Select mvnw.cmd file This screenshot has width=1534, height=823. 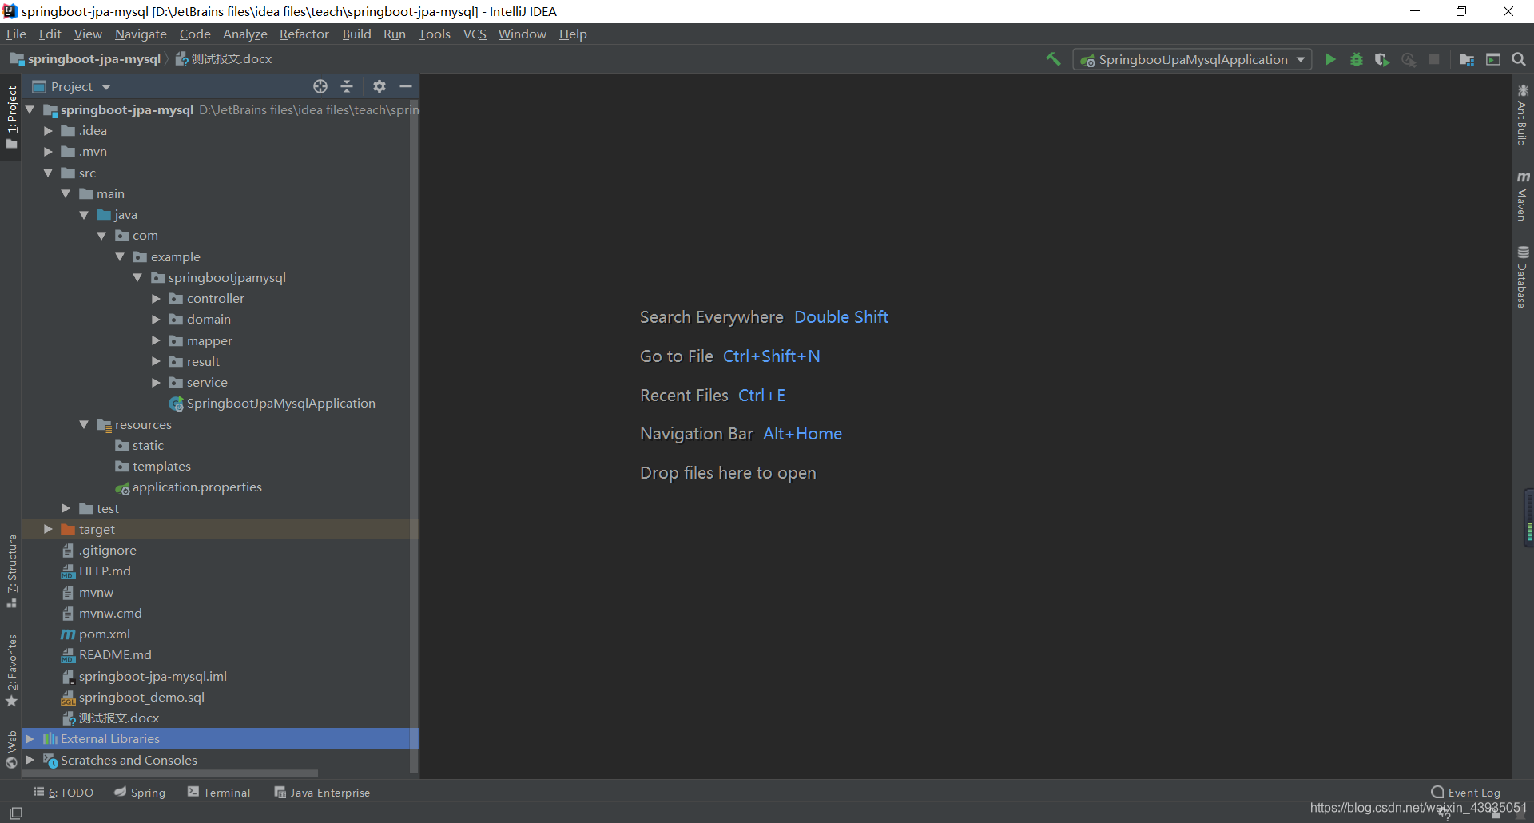click(x=101, y=614)
